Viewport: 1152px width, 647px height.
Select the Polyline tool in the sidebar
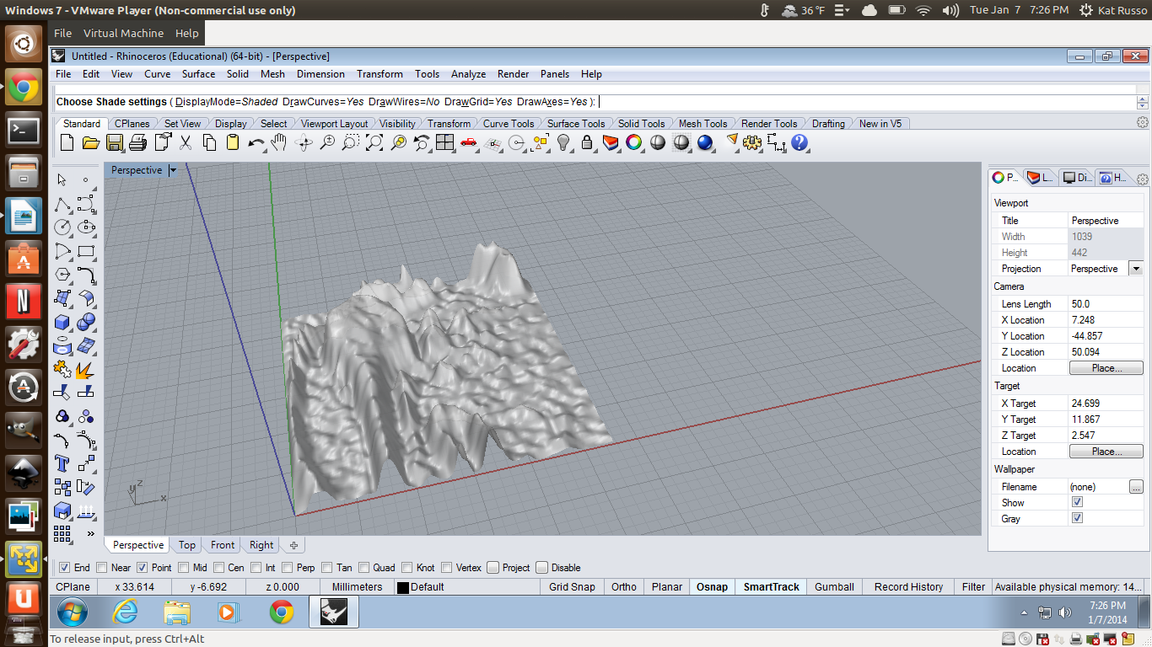point(62,205)
